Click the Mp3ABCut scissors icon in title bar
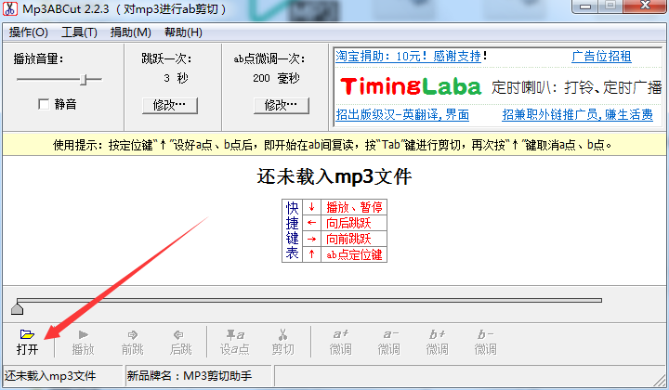Image resolution: width=669 pixels, height=390 pixels. pyautogui.click(x=10, y=8)
